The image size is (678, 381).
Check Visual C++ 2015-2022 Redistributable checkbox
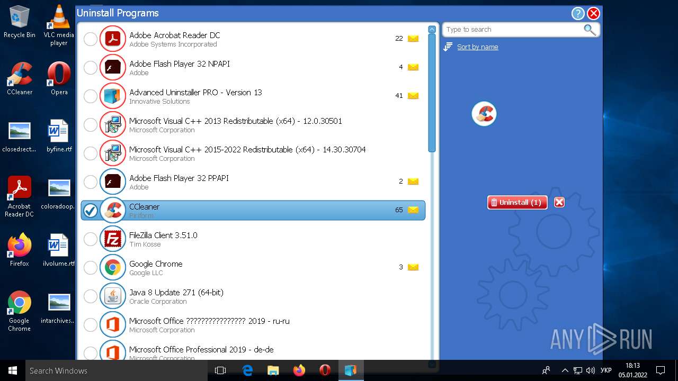[x=91, y=153]
